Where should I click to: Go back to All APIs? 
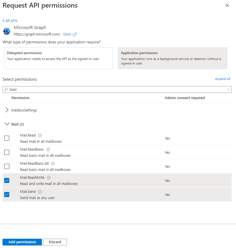pos(10,21)
